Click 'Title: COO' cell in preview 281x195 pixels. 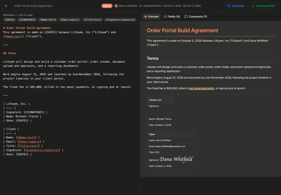170,152
